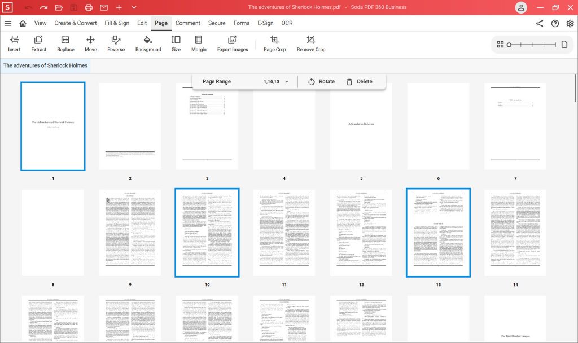The width and height of the screenshot is (578, 343).
Task: Select the Reverse pages tool
Action: coord(116,44)
